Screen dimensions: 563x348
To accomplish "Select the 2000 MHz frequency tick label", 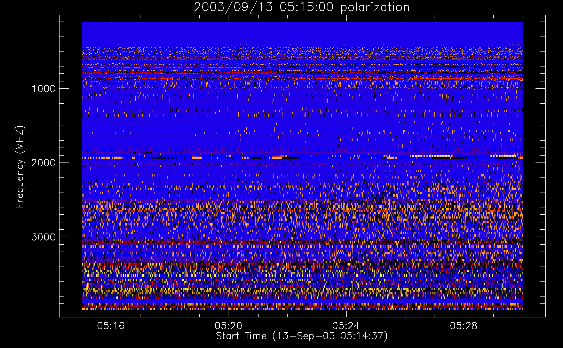I will pos(43,163).
